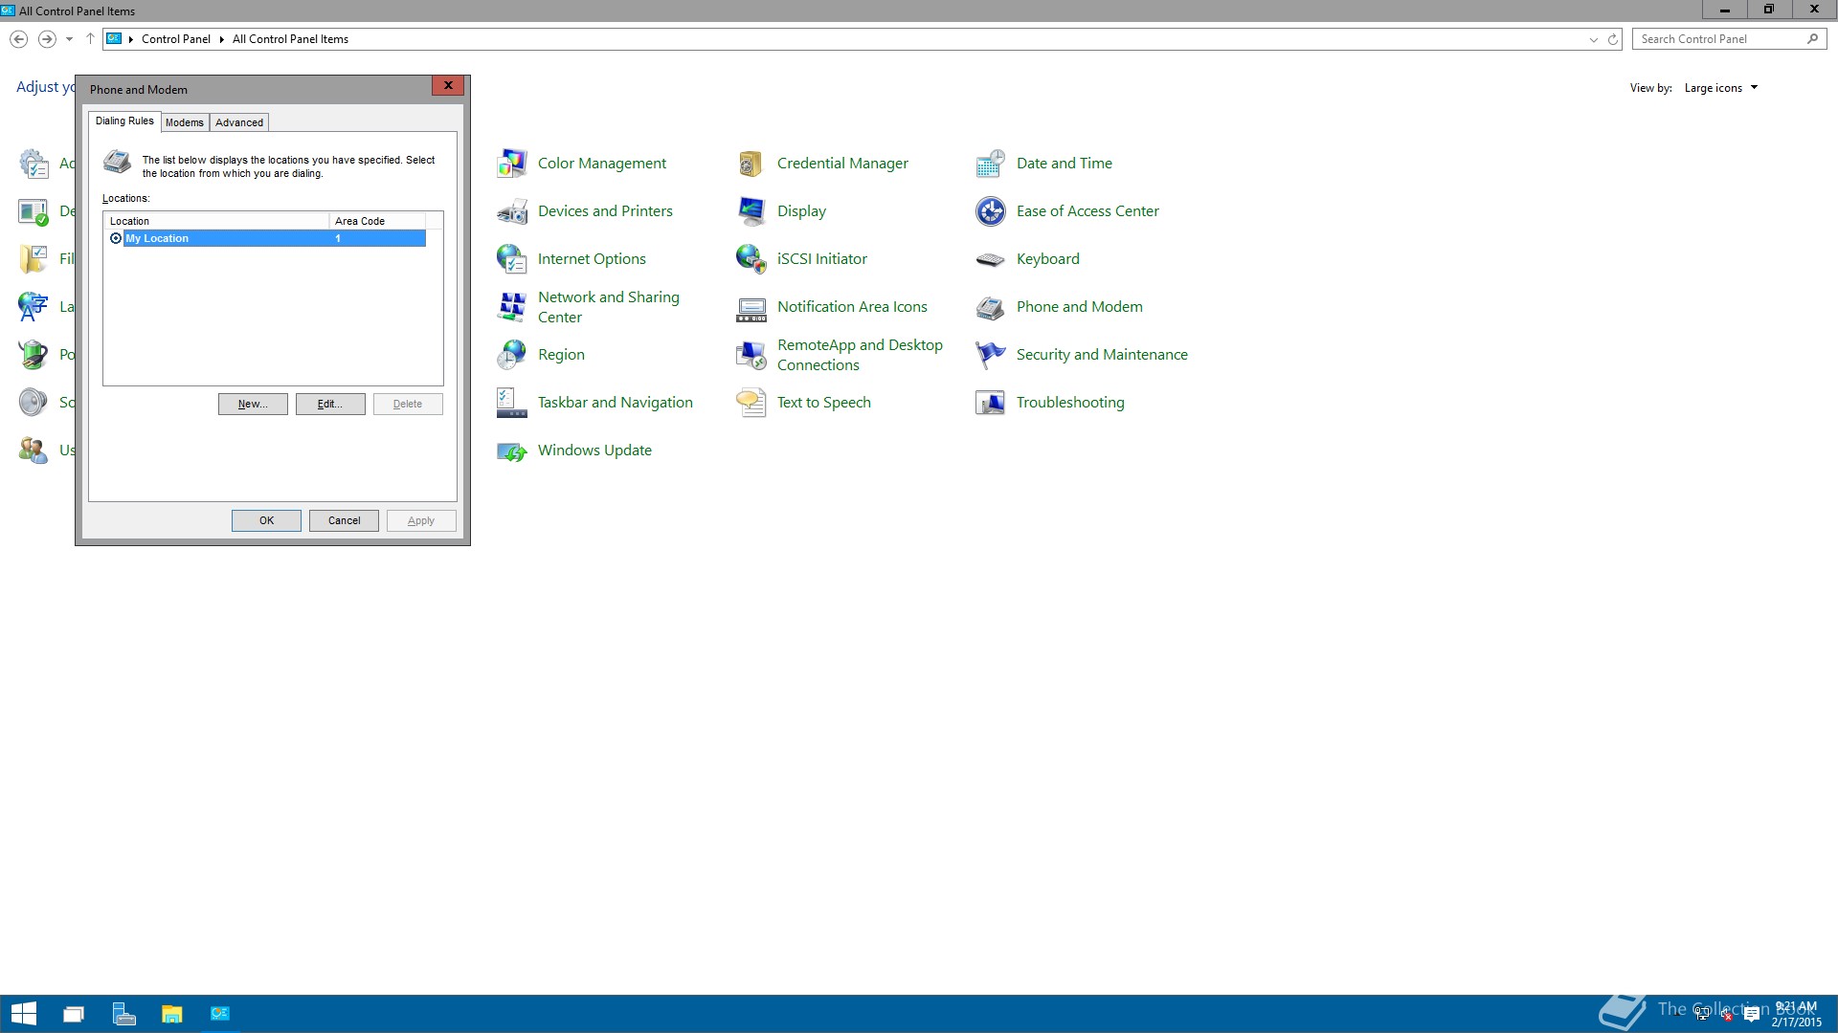
Task: Click the Search Control Panel field
Action: coord(1718,39)
